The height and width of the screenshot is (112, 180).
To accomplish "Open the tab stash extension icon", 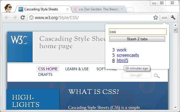I will (x=164, y=17).
